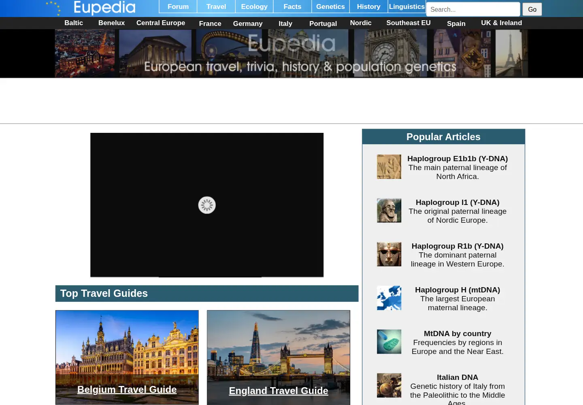Click into the Search field

coord(473,9)
